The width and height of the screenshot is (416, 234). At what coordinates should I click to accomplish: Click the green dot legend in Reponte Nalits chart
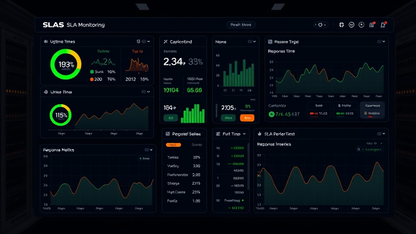[x=141, y=158]
